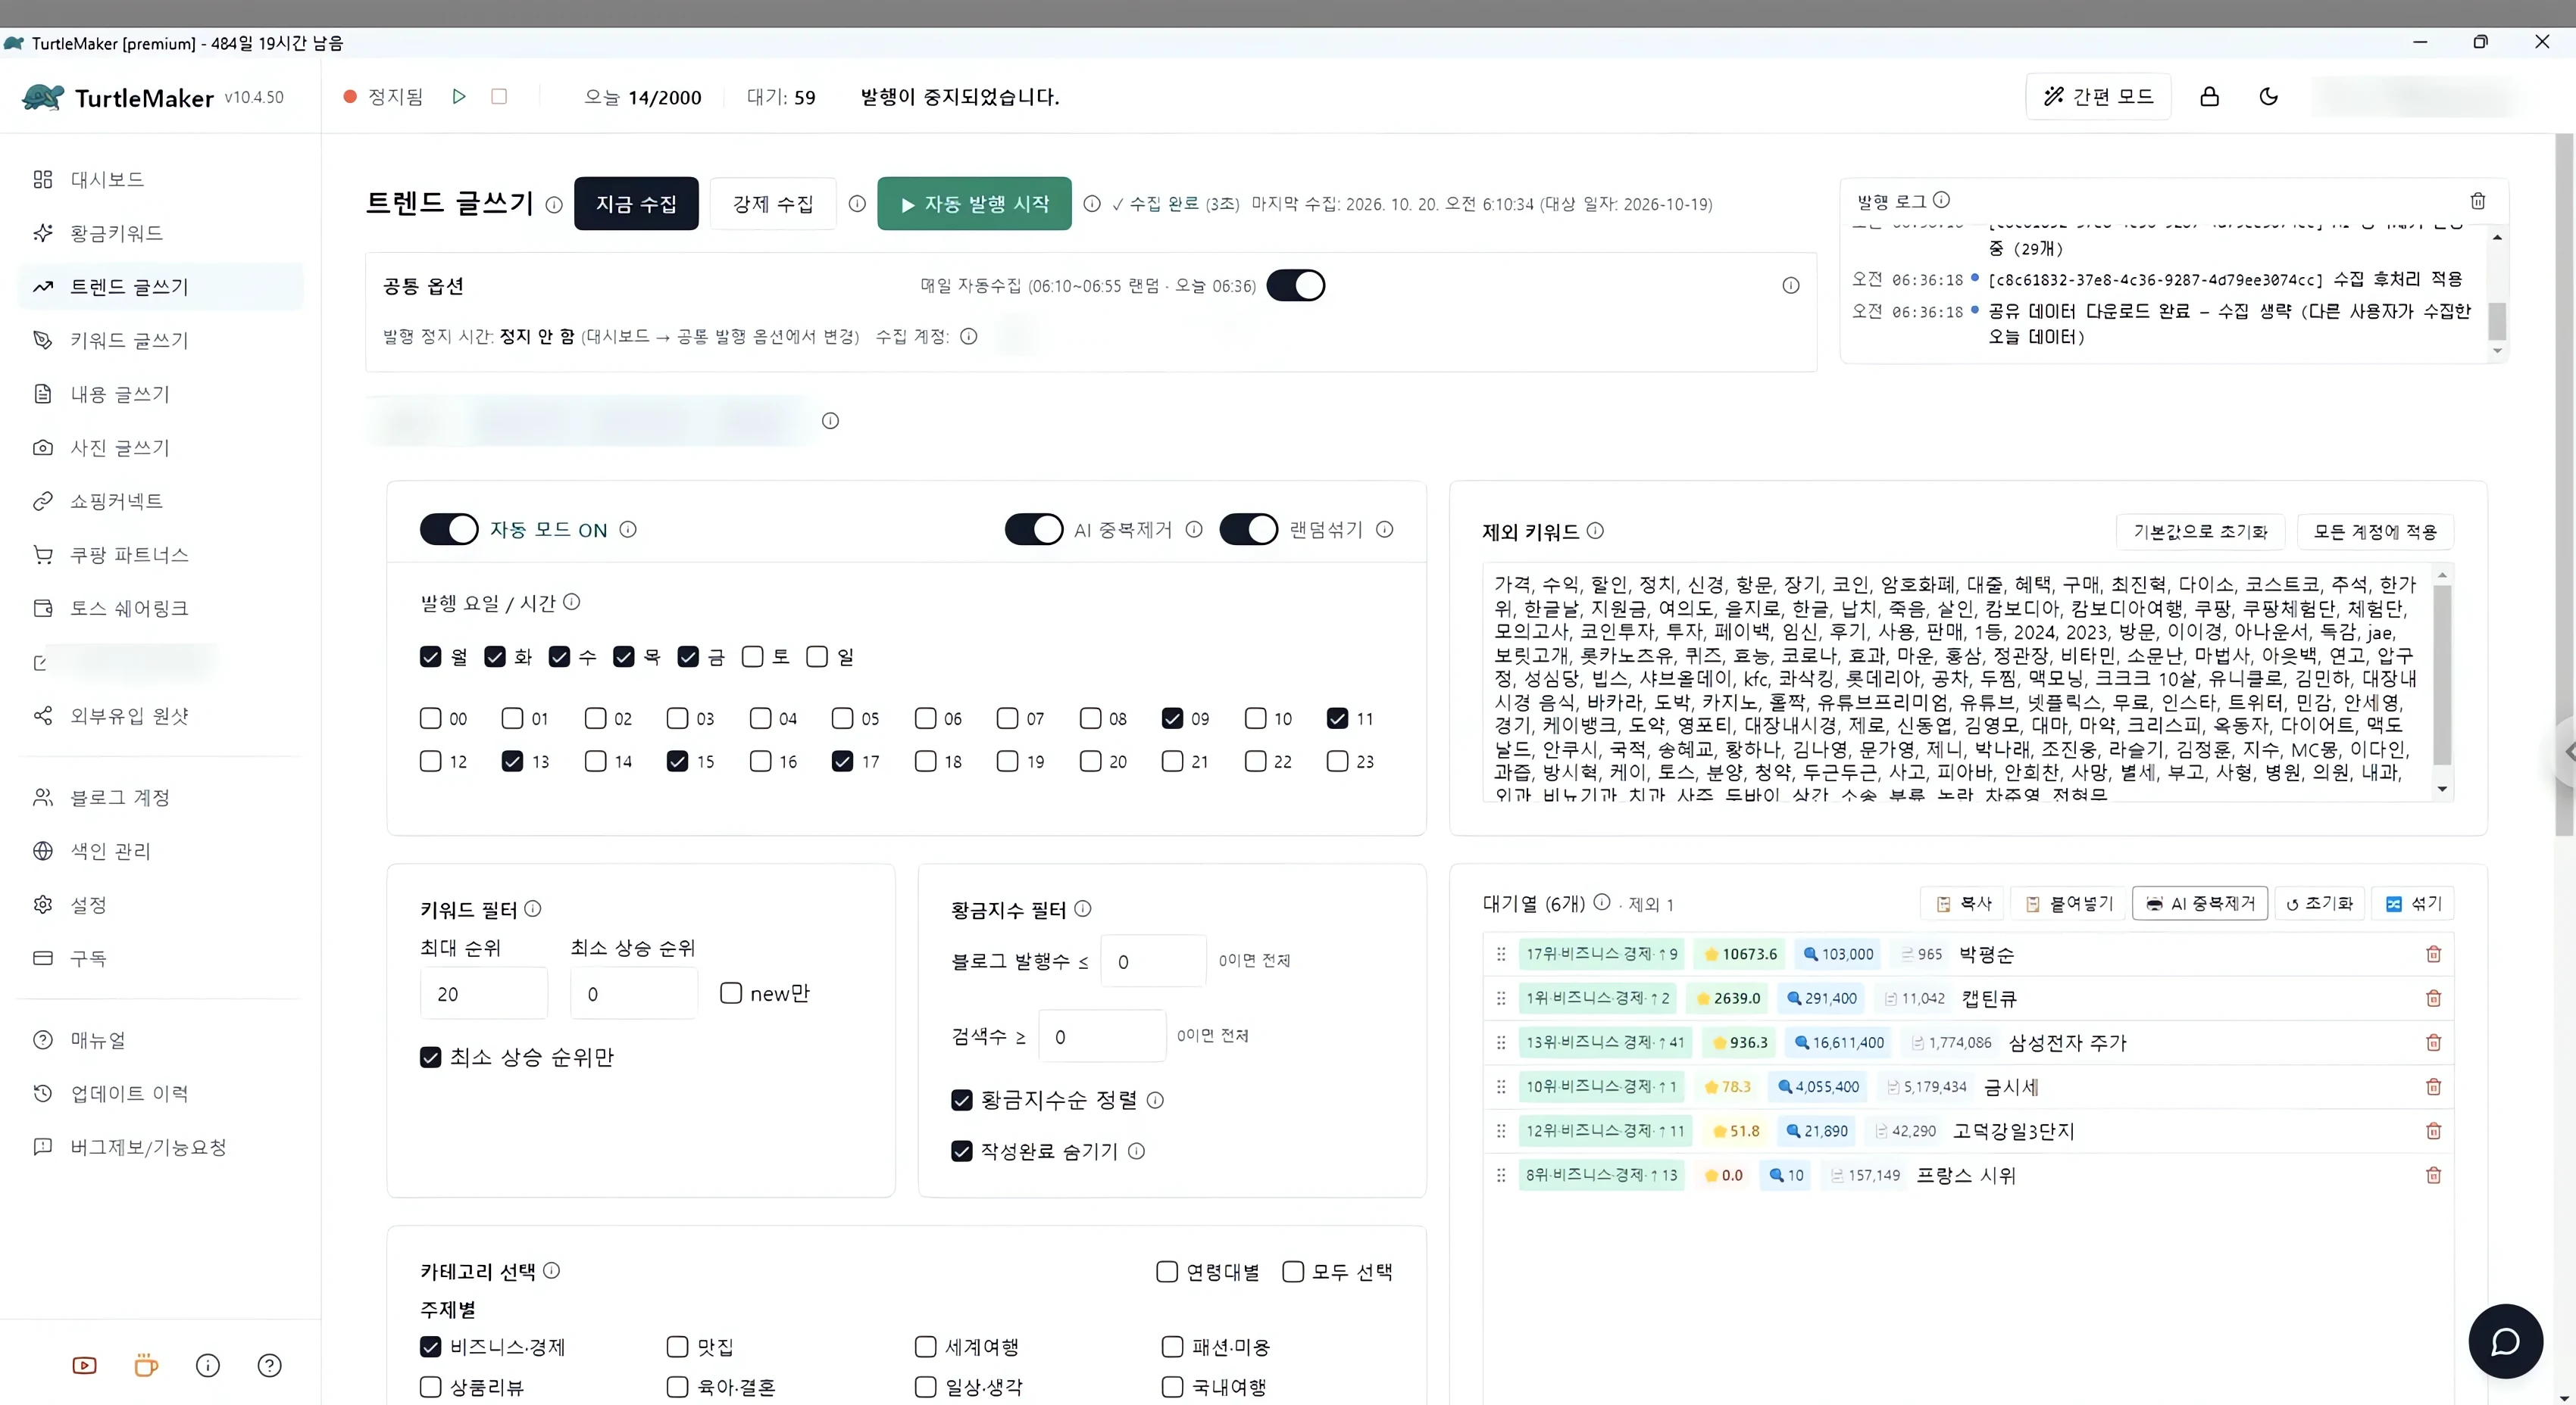
Task: Click the 강제 수집 button
Action: coord(773,204)
